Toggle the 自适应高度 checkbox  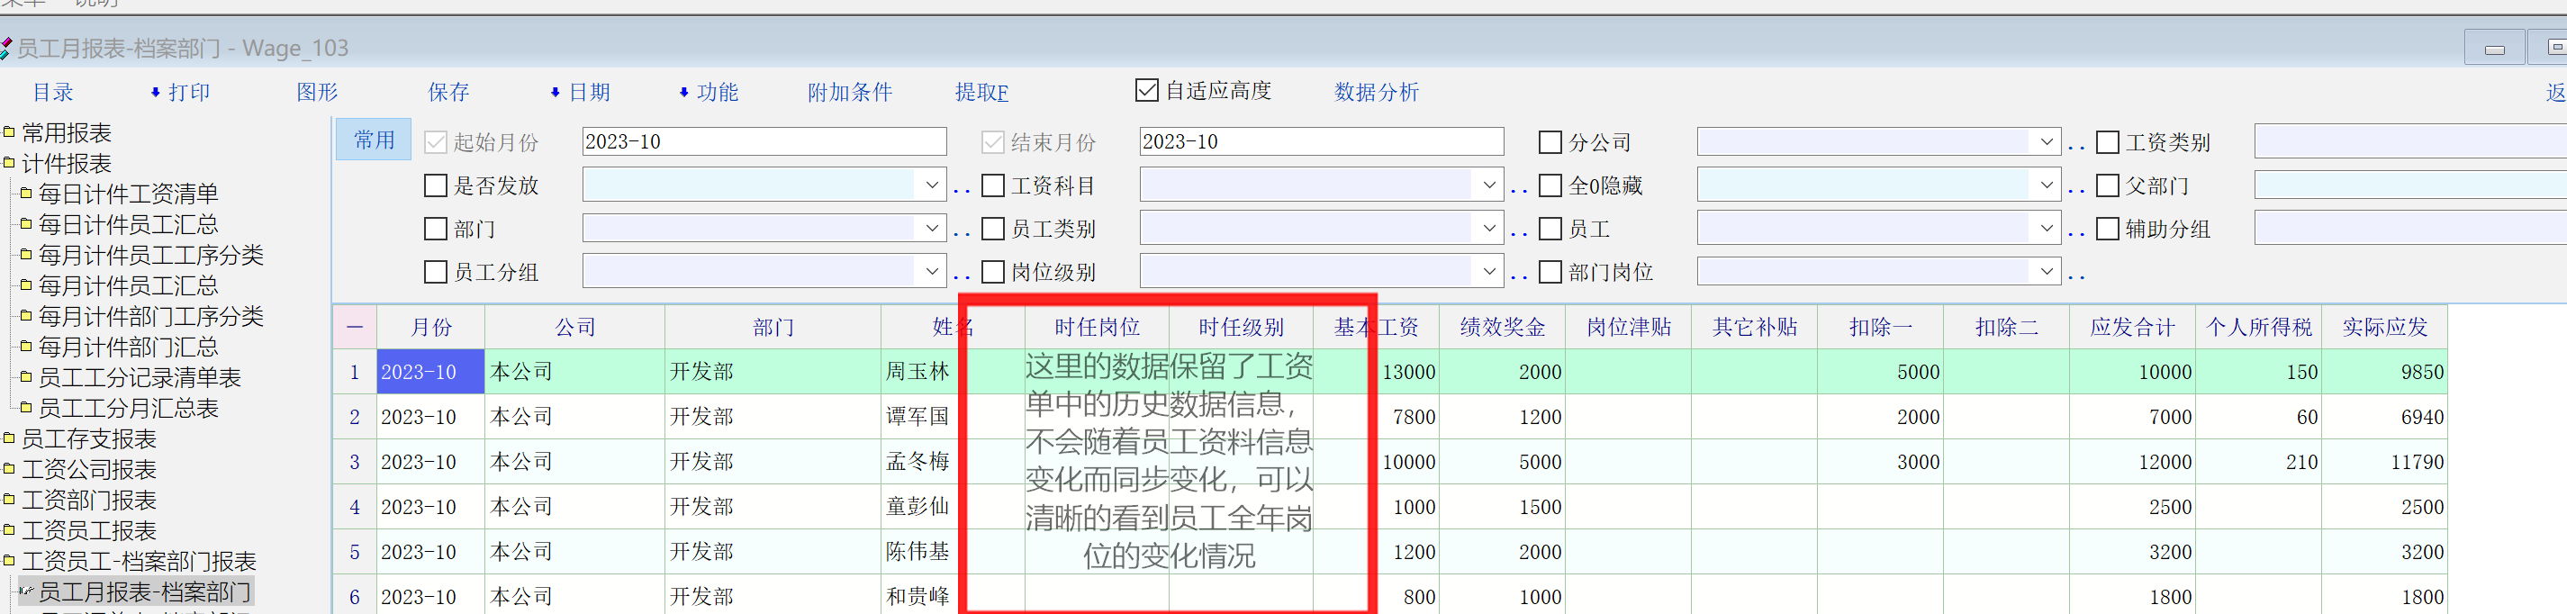pyautogui.click(x=1147, y=91)
